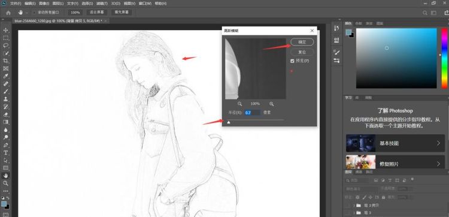This screenshot has width=449, height=217.
Task: Open the 文件(F) File menu
Action: click(x=16, y=4)
